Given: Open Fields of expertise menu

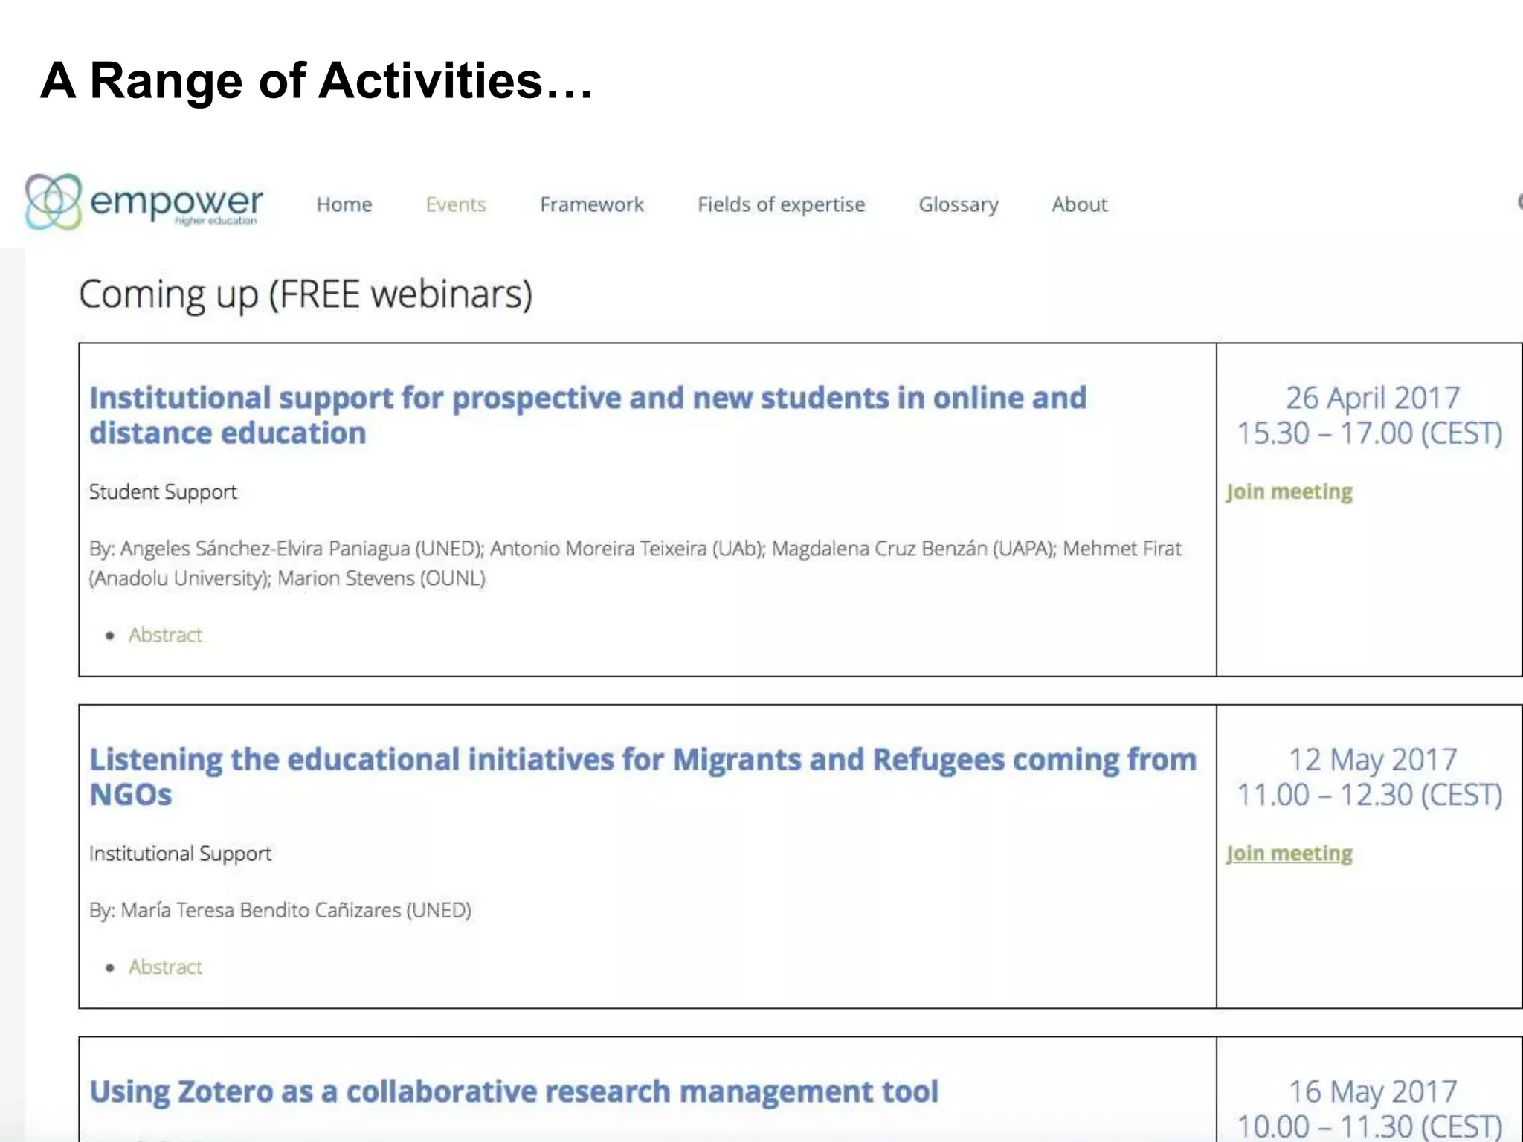Looking at the screenshot, I should point(782,204).
